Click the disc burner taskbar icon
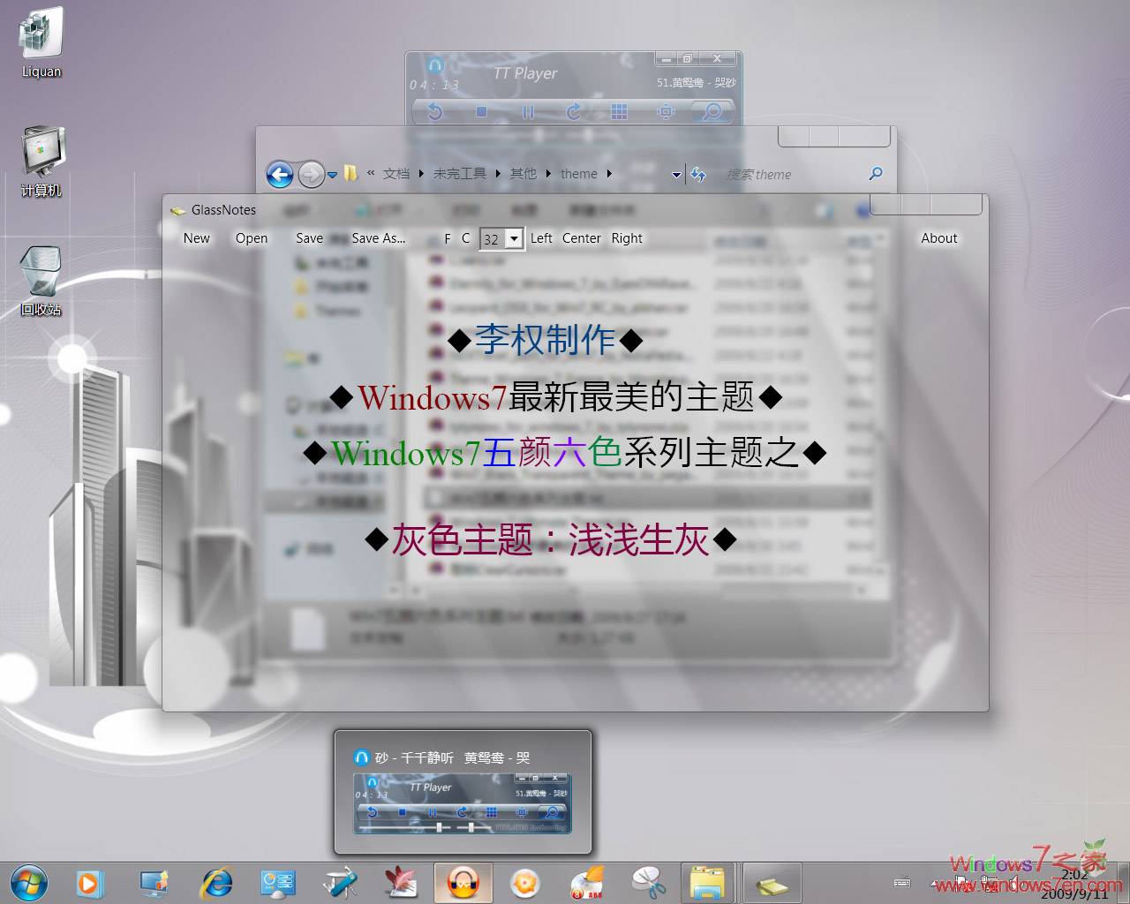The height and width of the screenshot is (904, 1130). tap(587, 882)
